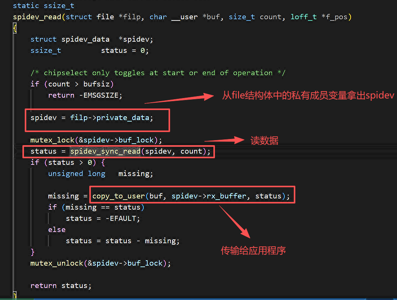This screenshot has height=300, width=397.
Task: Click the opening brace of function body
Action: click(x=15, y=28)
